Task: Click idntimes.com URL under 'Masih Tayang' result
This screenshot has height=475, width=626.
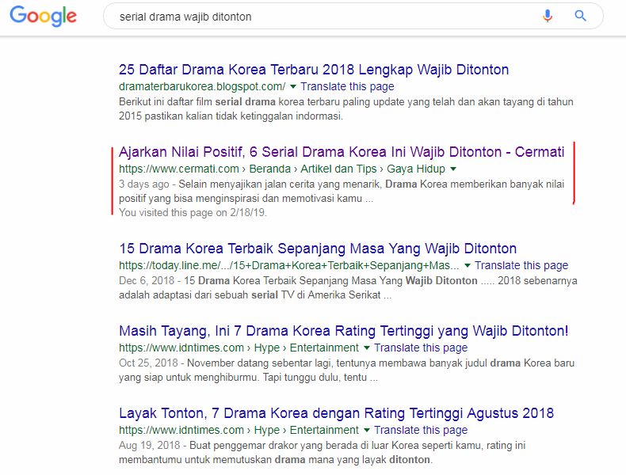Action: click(x=239, y=348)
